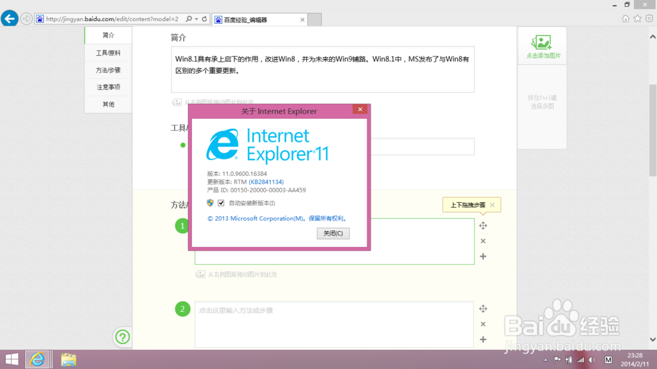
Task: Click the Baidu paw favicon in address bar
Action: (40, 19)
